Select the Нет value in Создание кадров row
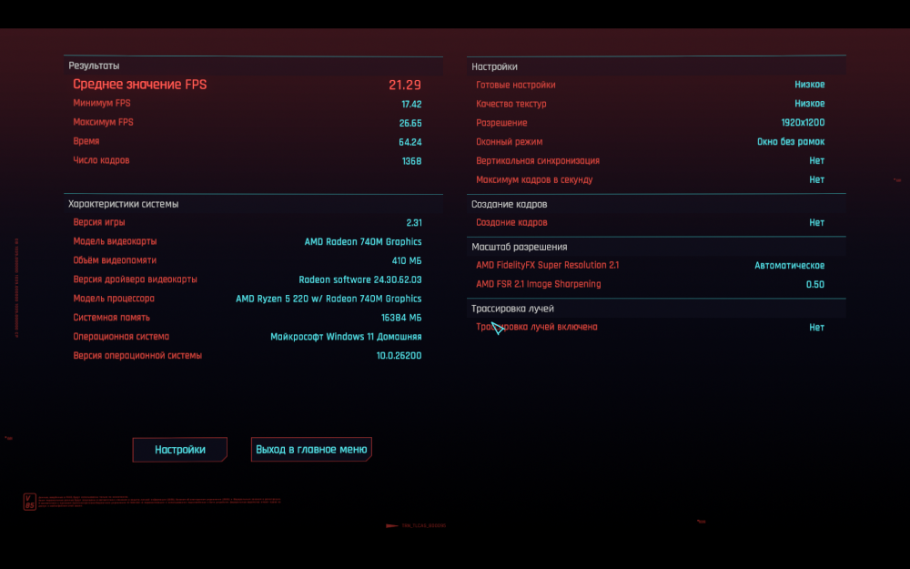The width and height of the screenshot is (910, 569). click(x=816, y=223)
